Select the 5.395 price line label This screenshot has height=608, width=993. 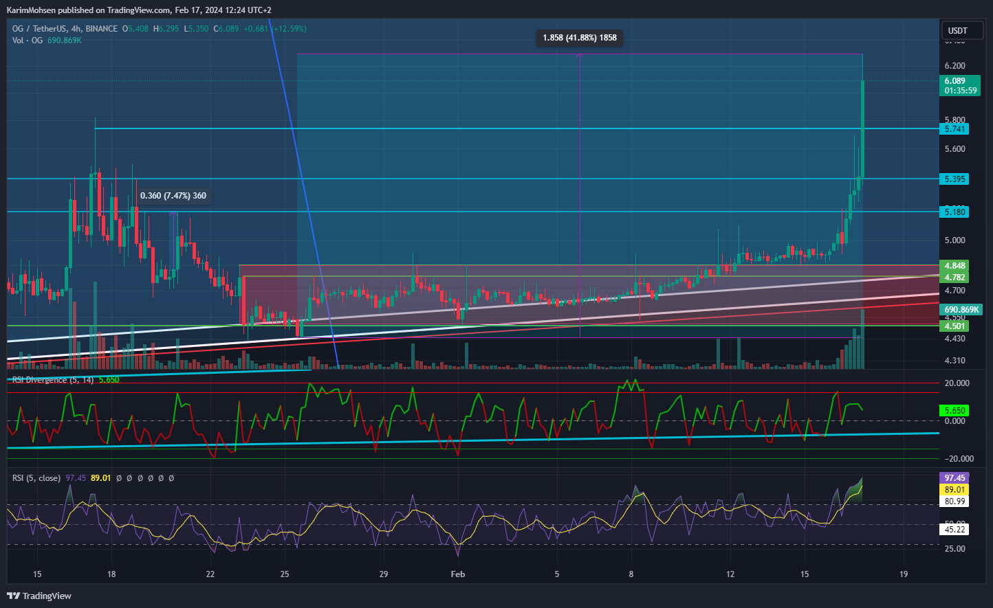954,179
